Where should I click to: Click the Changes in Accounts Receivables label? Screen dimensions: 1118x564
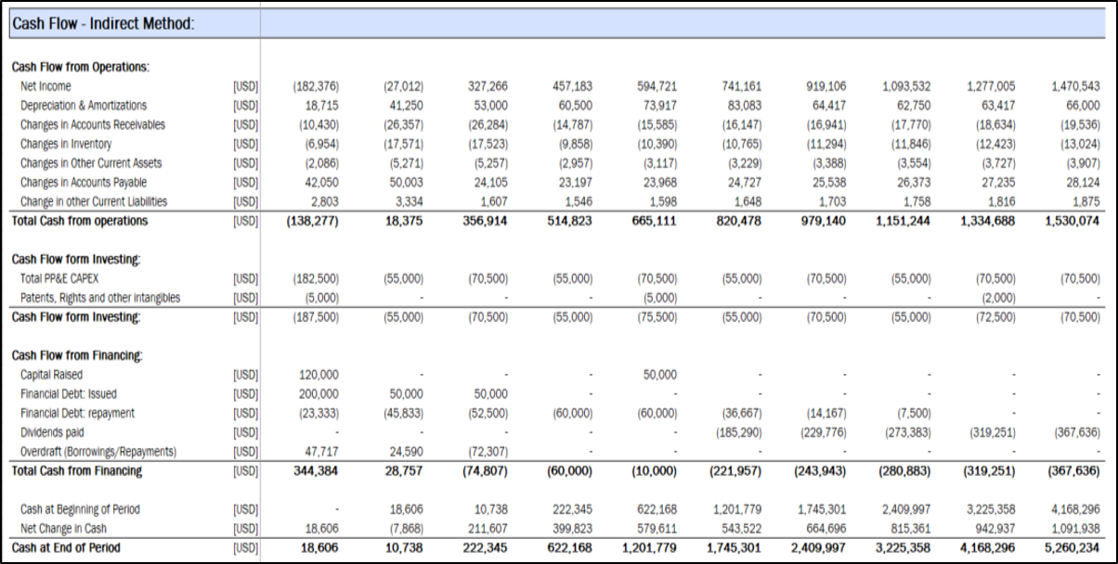point(93,125)
